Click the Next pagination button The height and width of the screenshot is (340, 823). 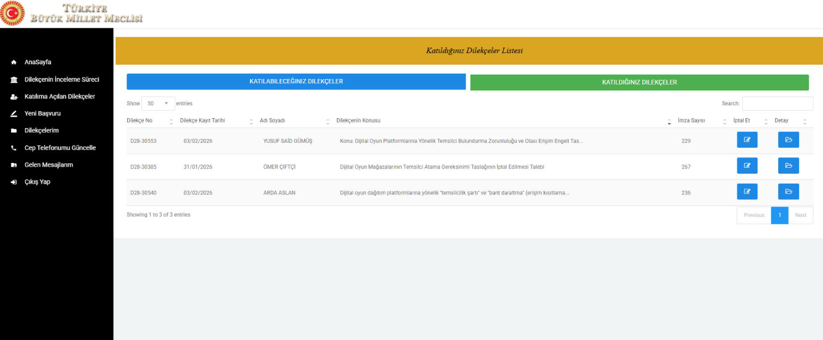[801, 215]
